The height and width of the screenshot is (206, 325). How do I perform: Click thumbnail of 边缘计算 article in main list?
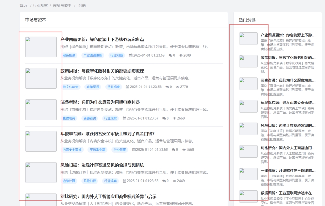pos(41,173)
